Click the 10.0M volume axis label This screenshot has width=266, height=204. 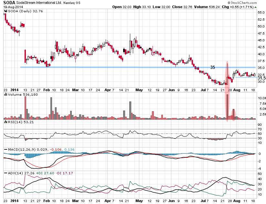[262, 98]
